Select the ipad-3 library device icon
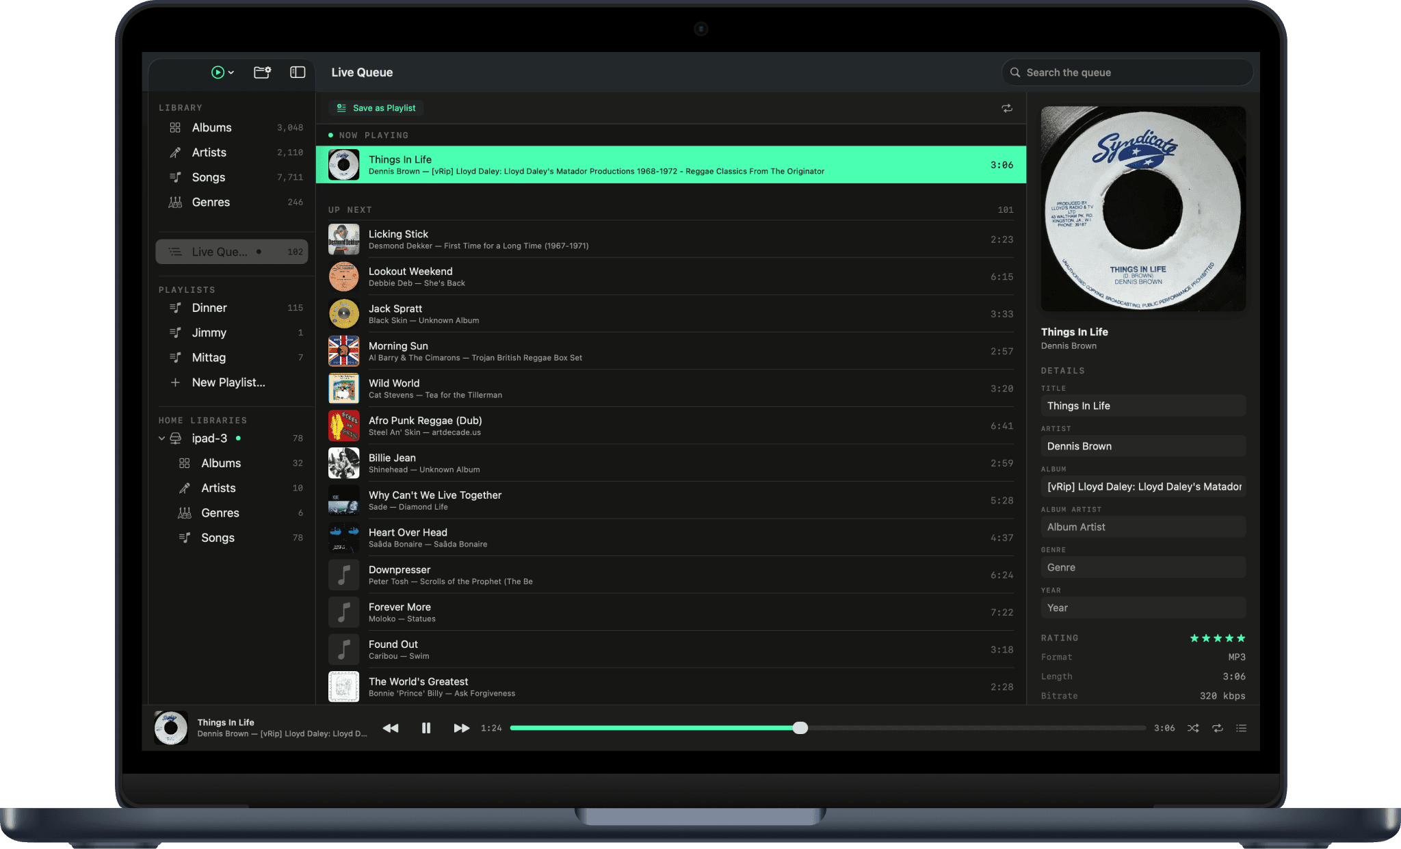This screenshot has width=1401, height=849. click(x=176, y=439)
